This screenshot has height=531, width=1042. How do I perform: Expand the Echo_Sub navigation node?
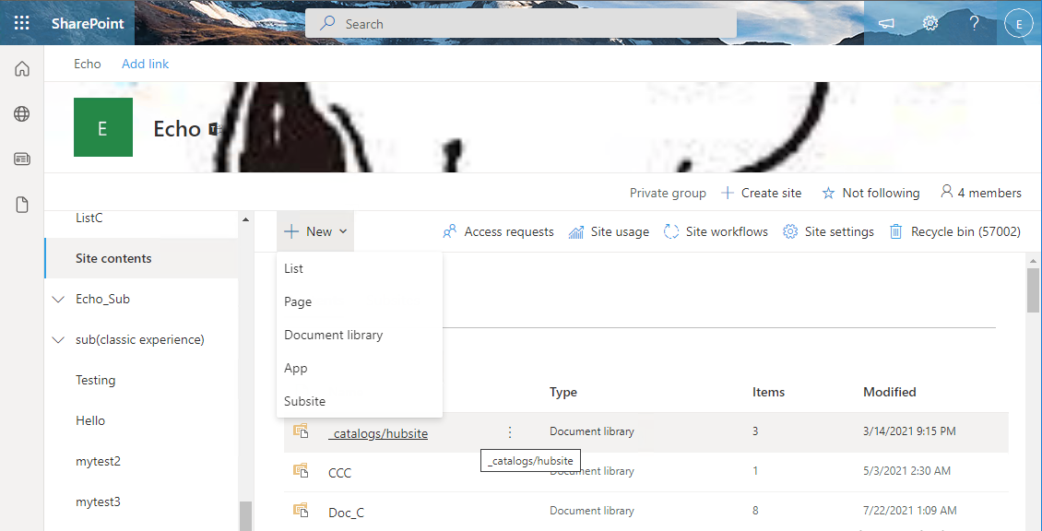point(58,300)
